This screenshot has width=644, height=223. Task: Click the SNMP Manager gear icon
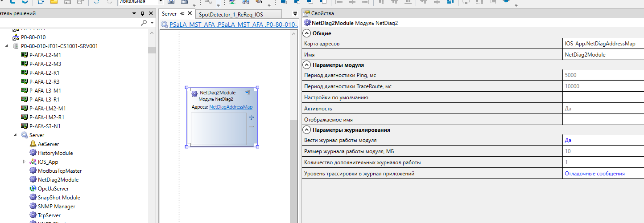click(x=33, y=206)
